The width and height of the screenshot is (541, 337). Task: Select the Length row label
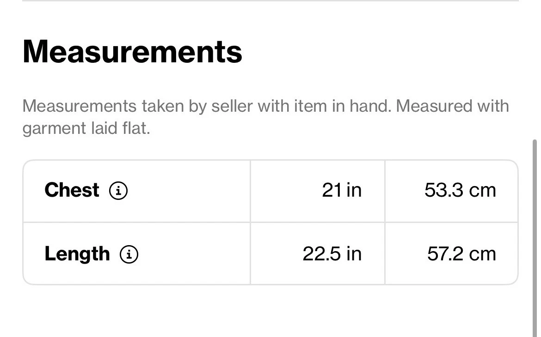pyautogui.click(x=77, y=254)
